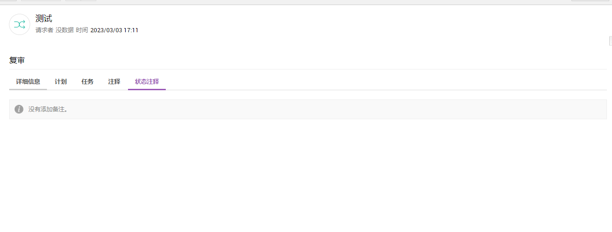This screenshot has height=232, width=612.
Task: Open the 详细信息 tab
Action: tap(28, 81)
